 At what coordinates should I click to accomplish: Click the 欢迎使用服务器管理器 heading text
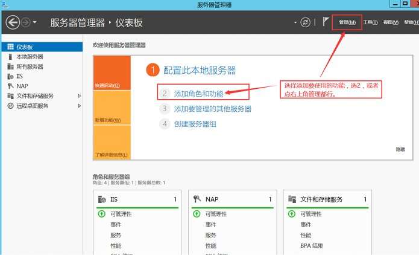(x=119, y=45)
